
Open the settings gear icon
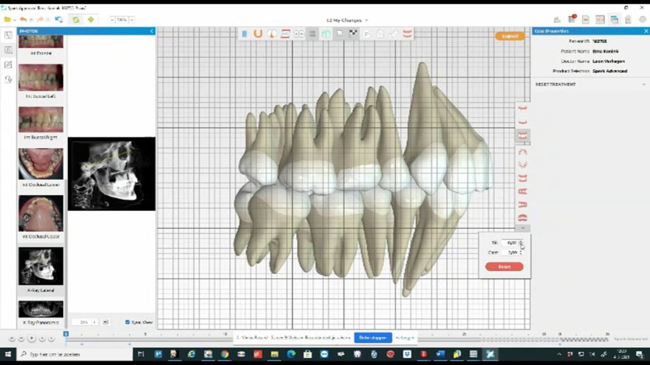(x=642, y=20)
